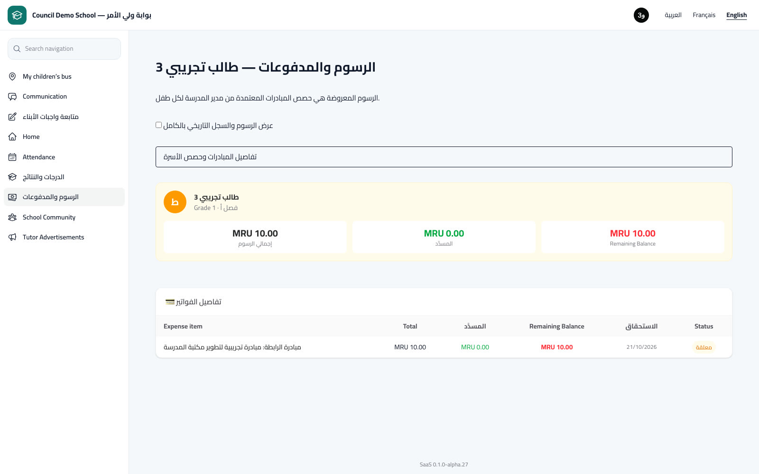
Task: Switch language to العربية
Action: pyautogui.click(x=673, y=15)
